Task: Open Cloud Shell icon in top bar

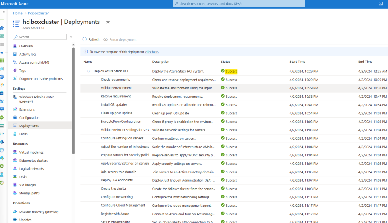Action: coord(380,4)
